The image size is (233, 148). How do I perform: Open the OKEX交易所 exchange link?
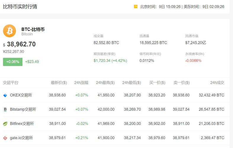(21, 95)
